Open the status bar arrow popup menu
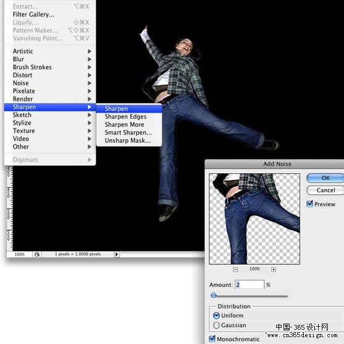This screenshot has height=344, width=344. tap(117, 254)
